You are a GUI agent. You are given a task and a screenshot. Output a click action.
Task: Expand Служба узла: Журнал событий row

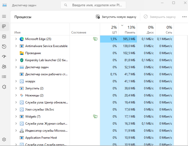coord(16,124)
